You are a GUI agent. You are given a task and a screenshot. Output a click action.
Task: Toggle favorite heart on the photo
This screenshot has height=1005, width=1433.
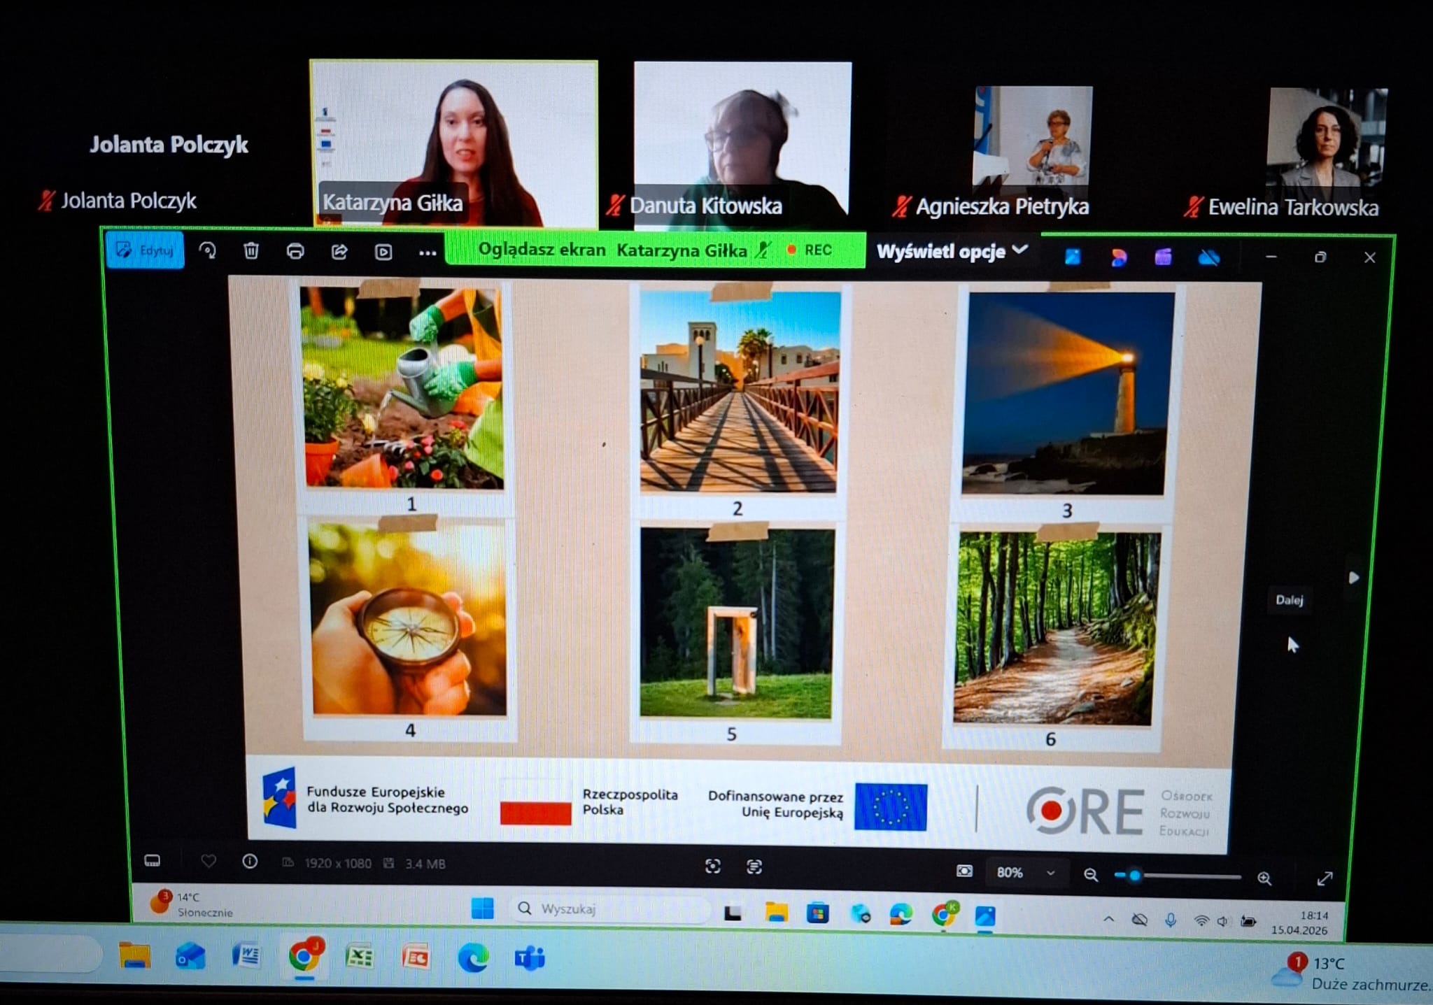point(209,862)
